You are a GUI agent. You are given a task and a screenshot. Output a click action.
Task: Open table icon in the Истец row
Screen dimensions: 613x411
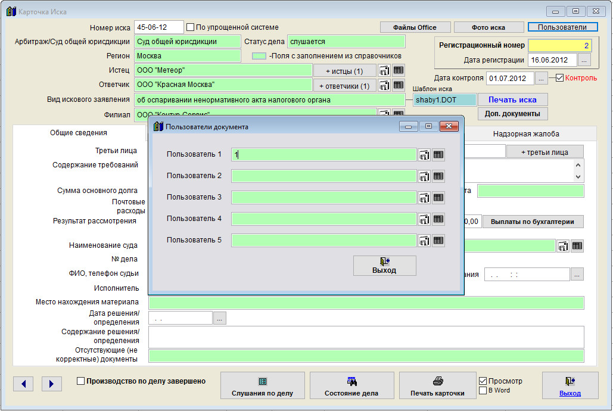coord(399,70)
